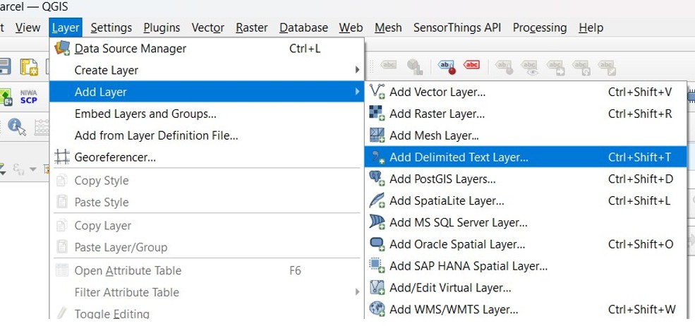The image size is (695, 326).
Task: Choose Embed Layers and Groups
Action: [207, 114]
